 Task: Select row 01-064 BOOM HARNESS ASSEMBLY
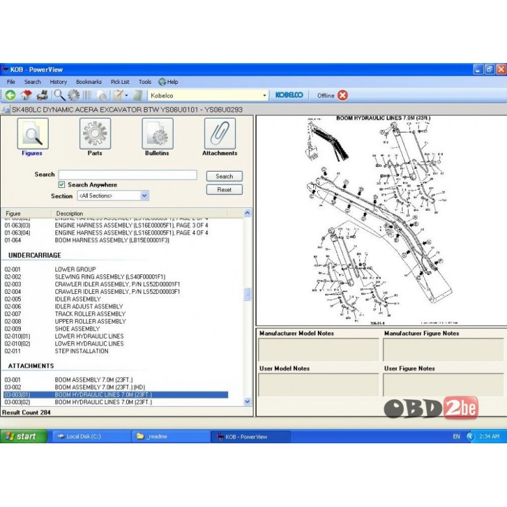[x=116, y=240]
